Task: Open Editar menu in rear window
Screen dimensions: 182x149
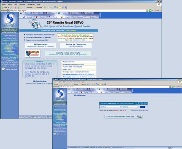Action: click(10, 4)
